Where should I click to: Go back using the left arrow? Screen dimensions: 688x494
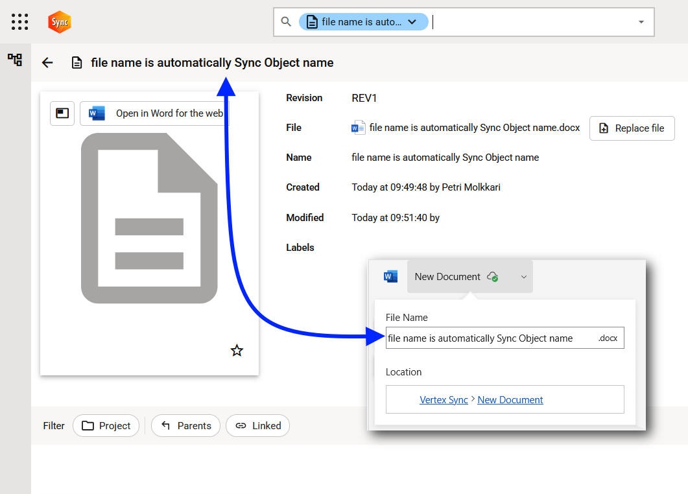pos(47,63)
